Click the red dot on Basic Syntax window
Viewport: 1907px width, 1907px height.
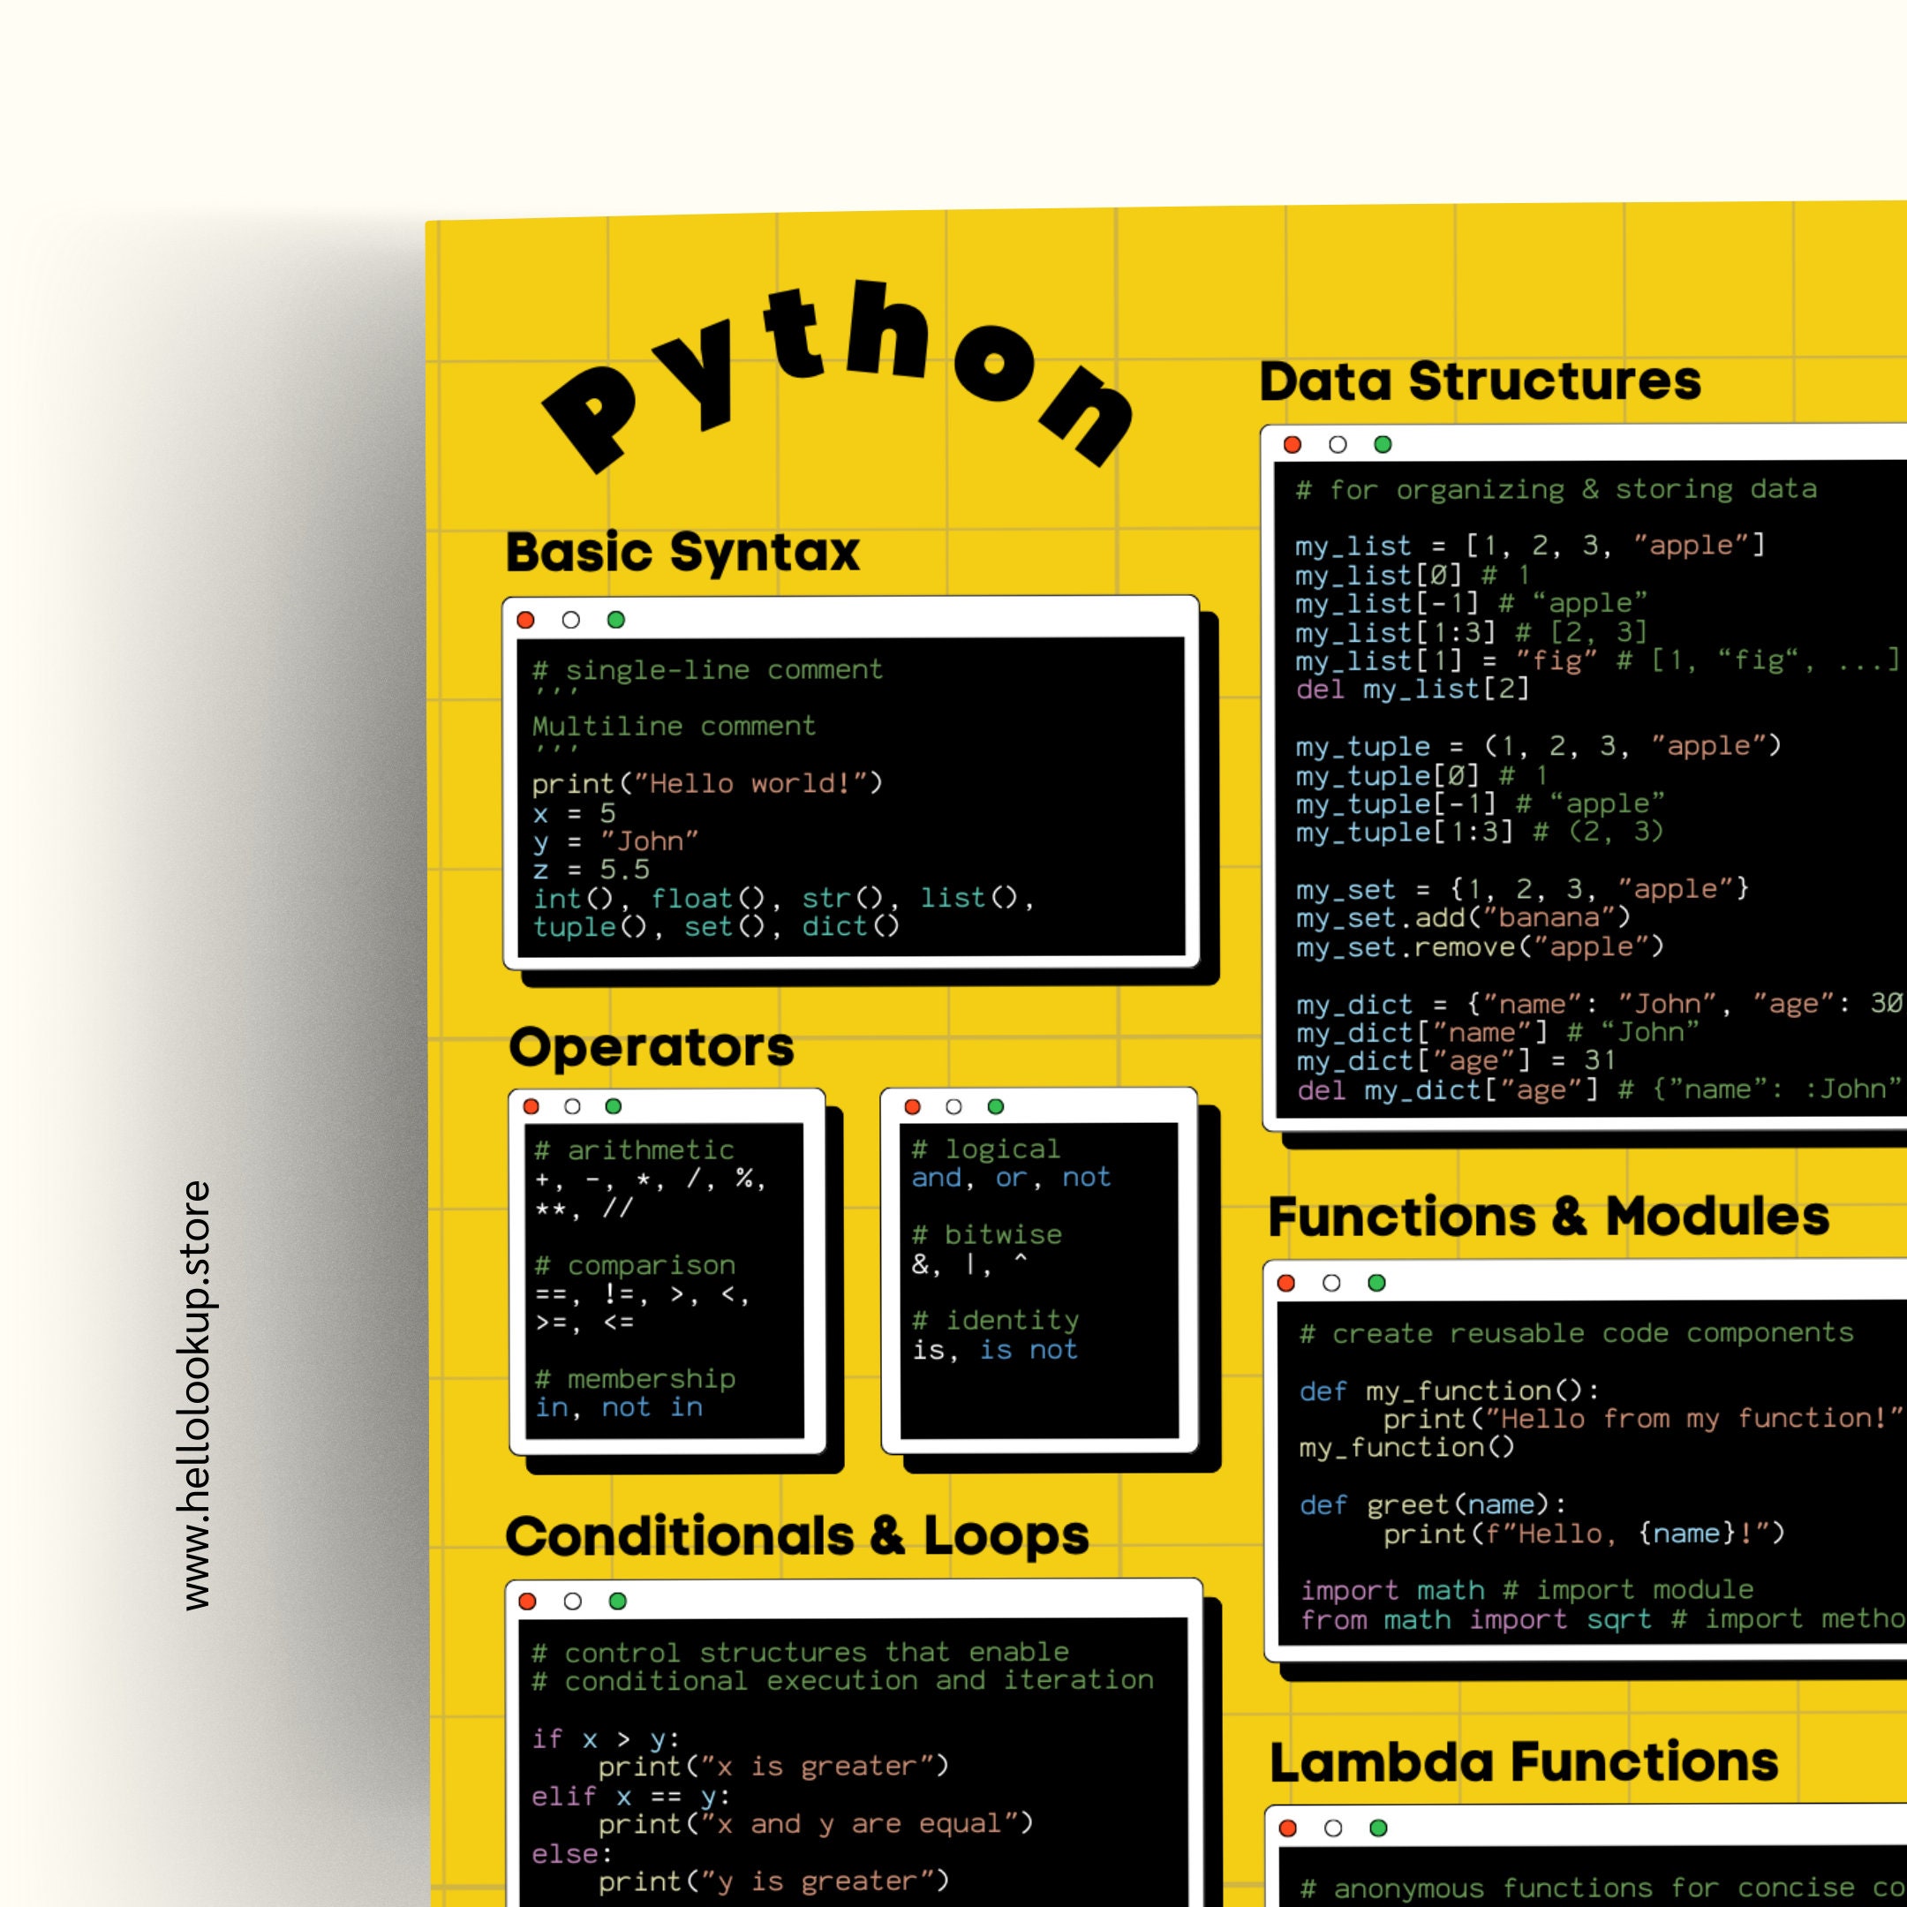(x=527, y=620)
